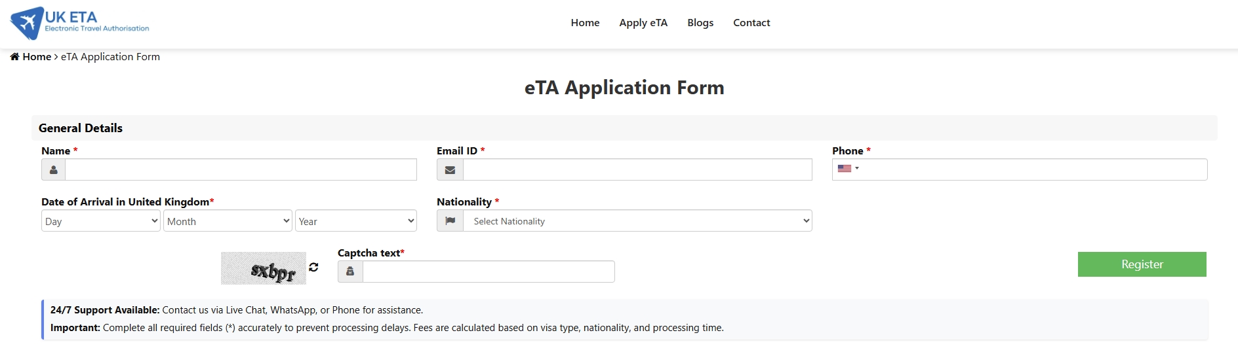Open the Day dropdown
Screen dimensions: 1238x352
[100, 221]
